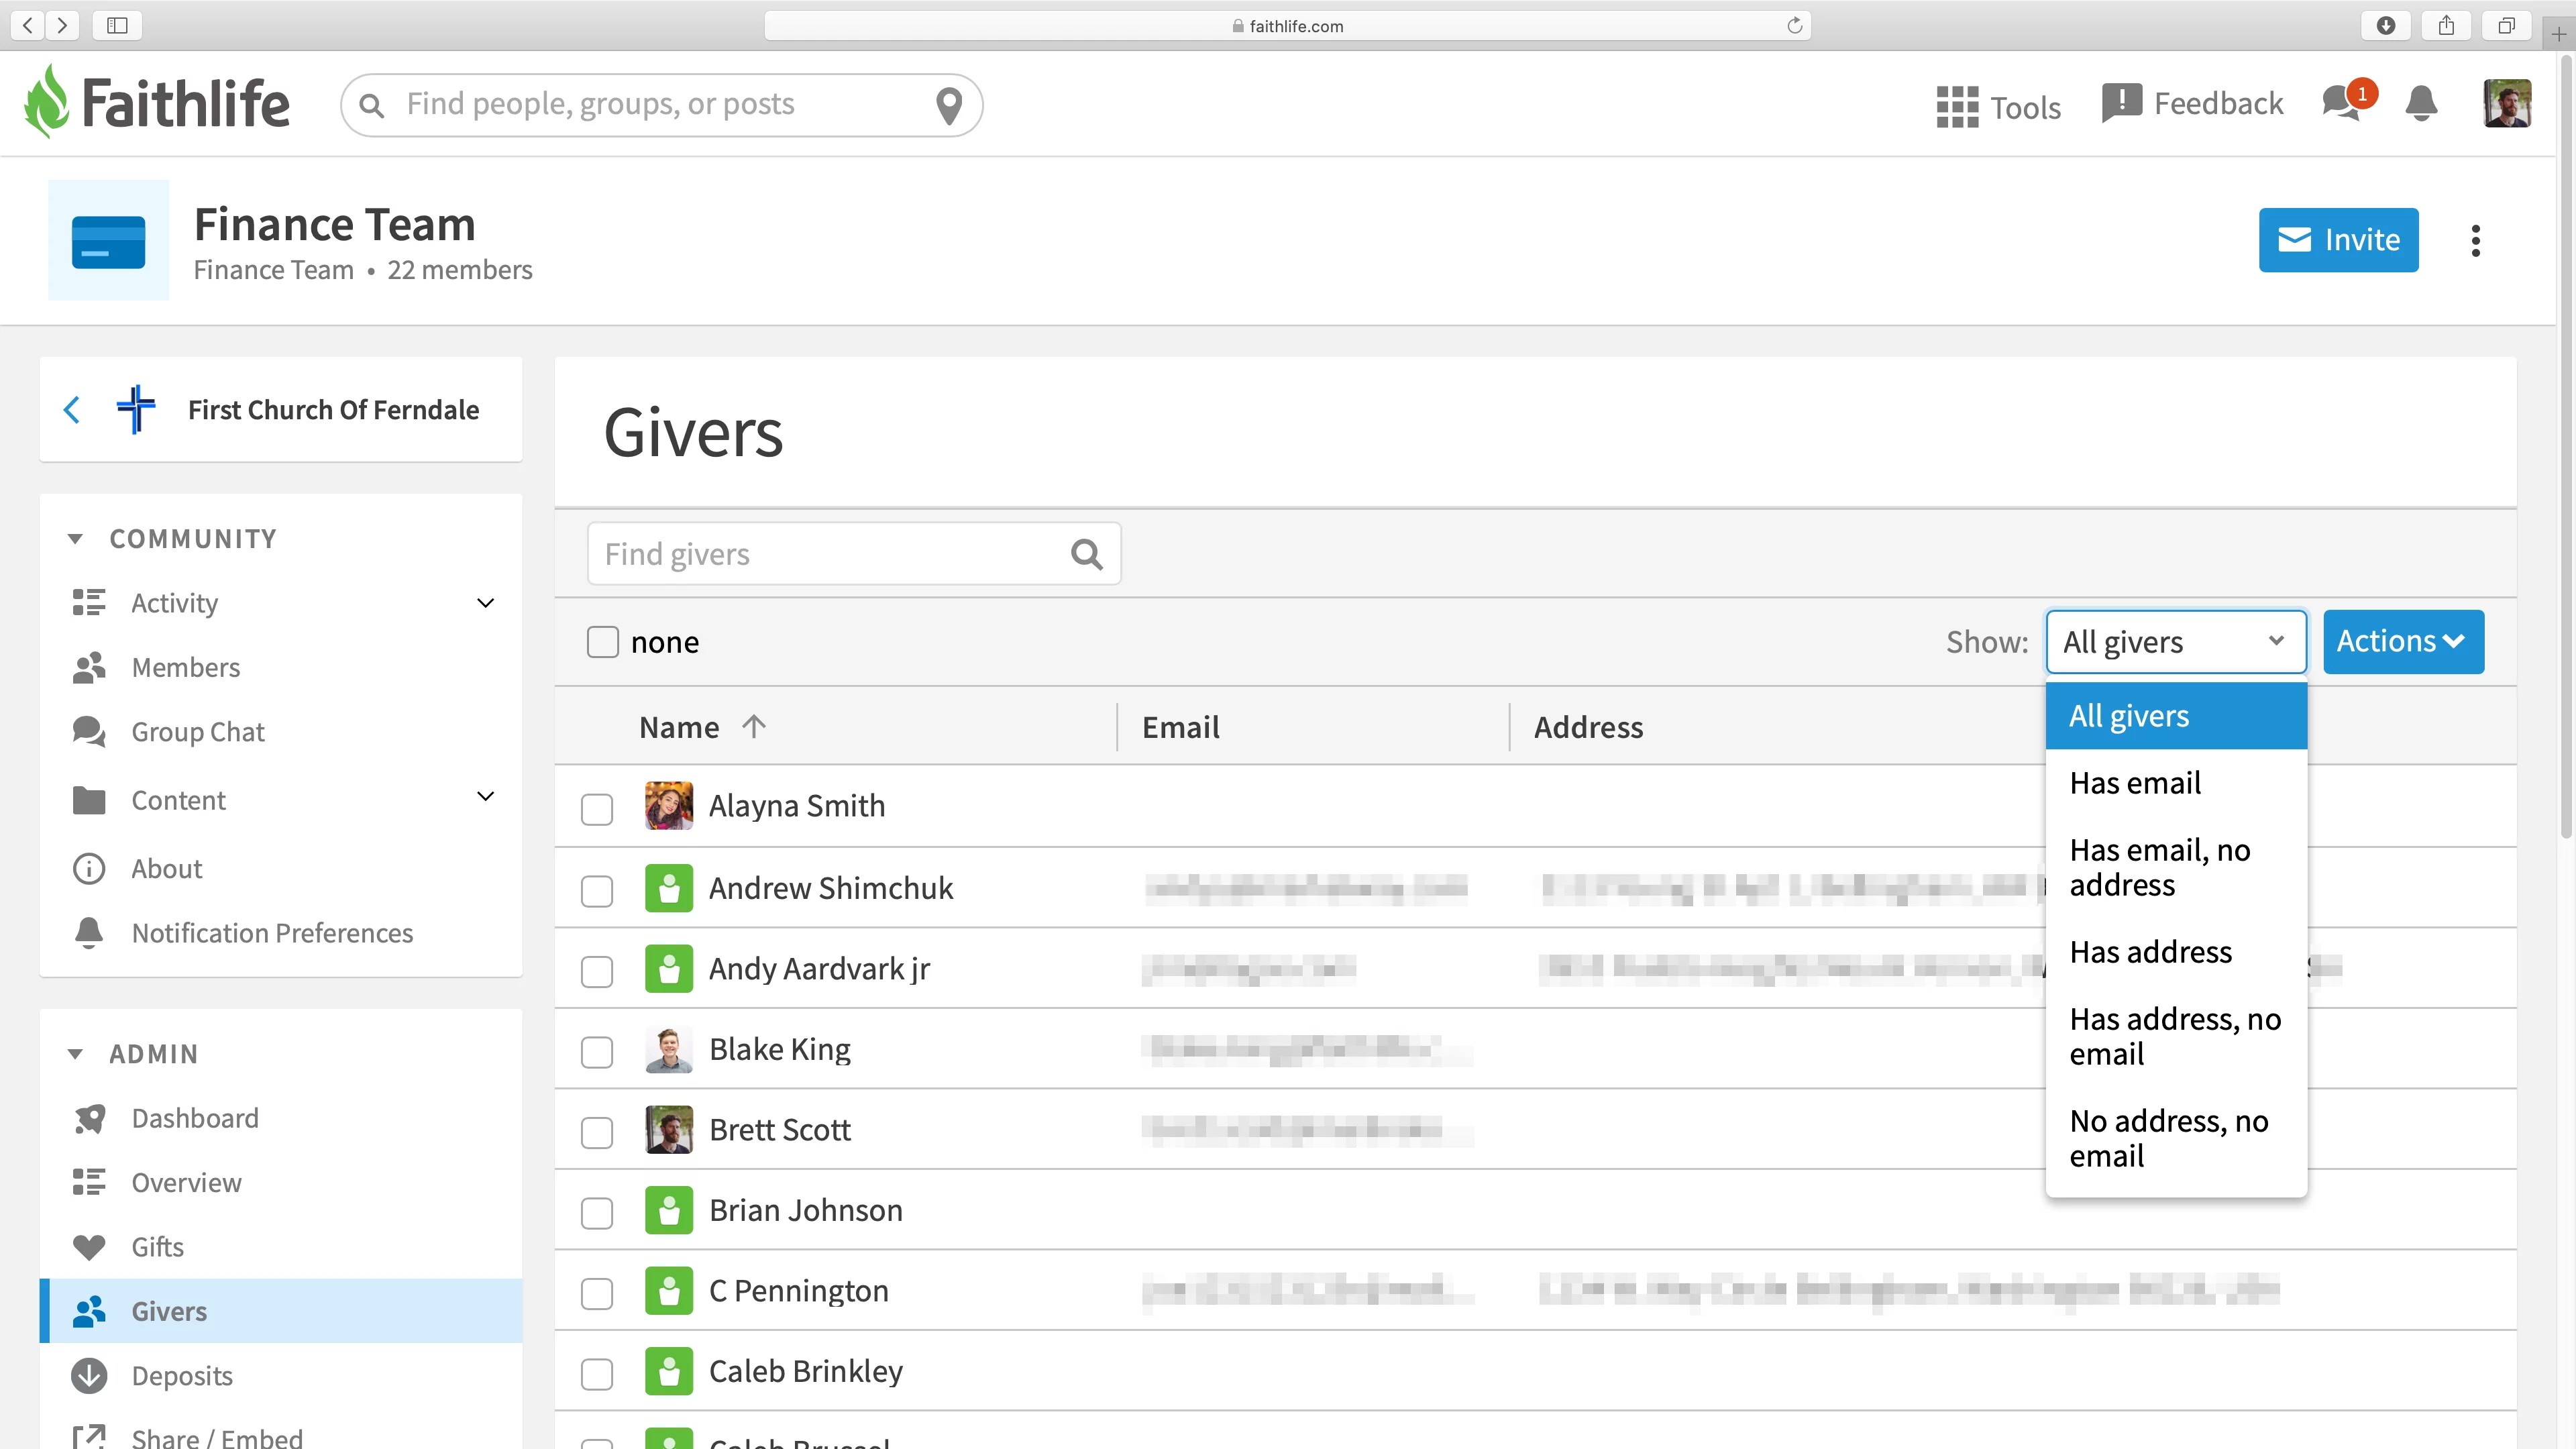Click the Dashboard rocket icon
Image resolution: width=2576 pixels, height=1449 pixels.
point(89,1118)
